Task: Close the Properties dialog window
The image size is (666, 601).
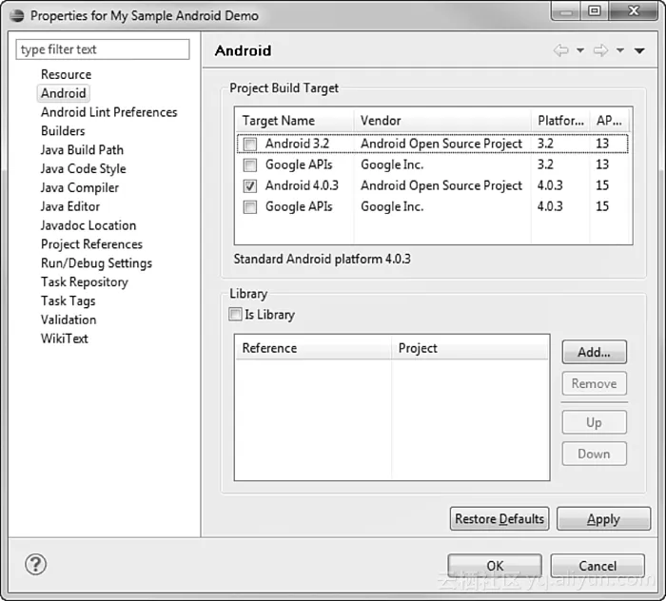Action: pyautogui.click(x=634, y=10)
